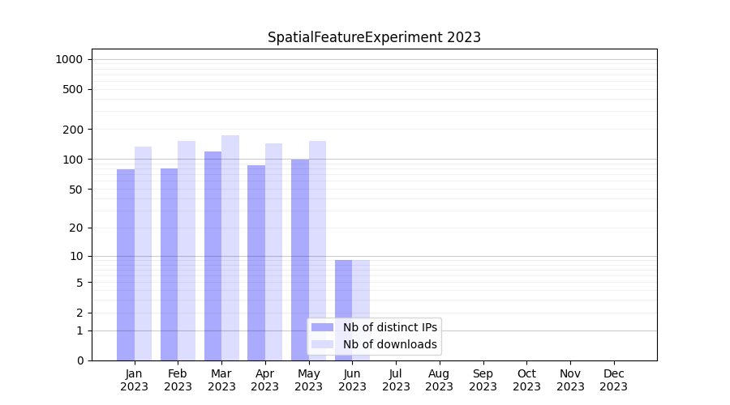Select the April downloads bar
The width and height of the screenshot is (730, 405).
tap(273, 252)
